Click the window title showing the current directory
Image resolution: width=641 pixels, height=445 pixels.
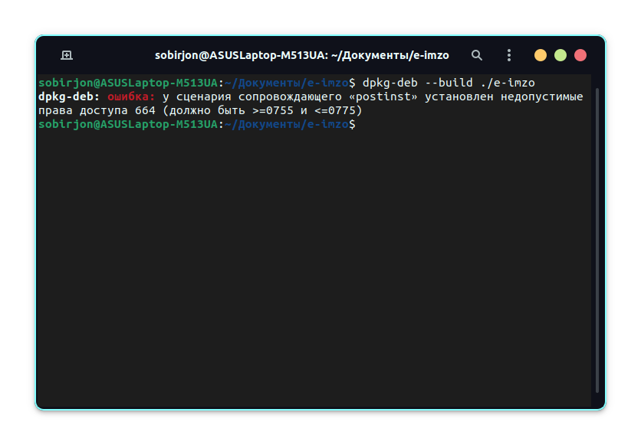(x=302, y=54)
